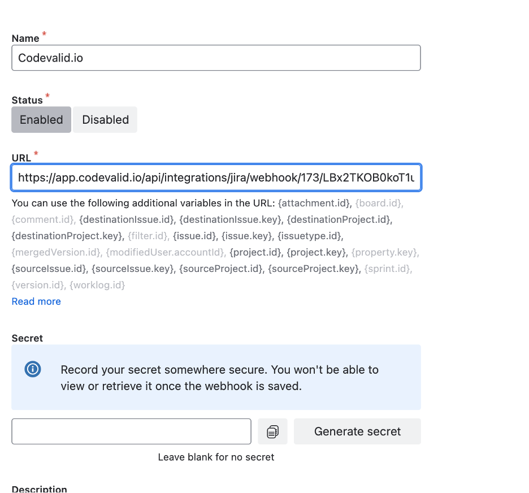529x493 pixels.
Task: Click the {sourceProject.key} variable
Action: tap(313, 269)
